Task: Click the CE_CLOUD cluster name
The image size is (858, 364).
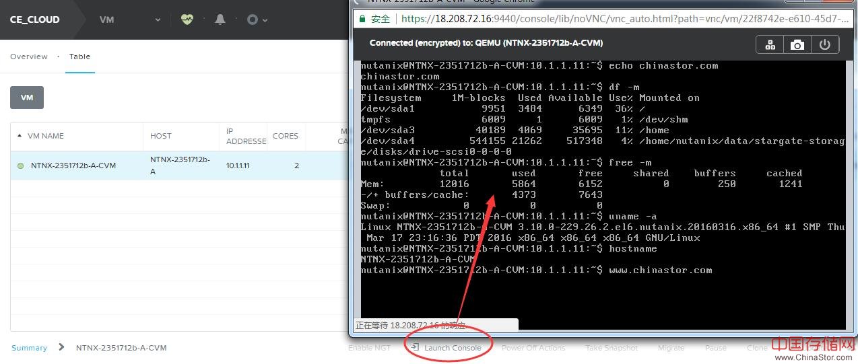Action: point(35,20)
